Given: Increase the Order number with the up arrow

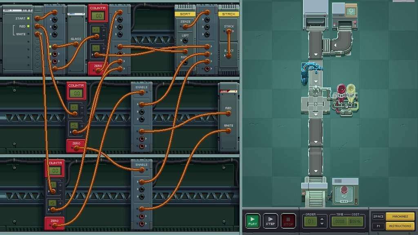Looking at the screenshot, I should [322, 219].
